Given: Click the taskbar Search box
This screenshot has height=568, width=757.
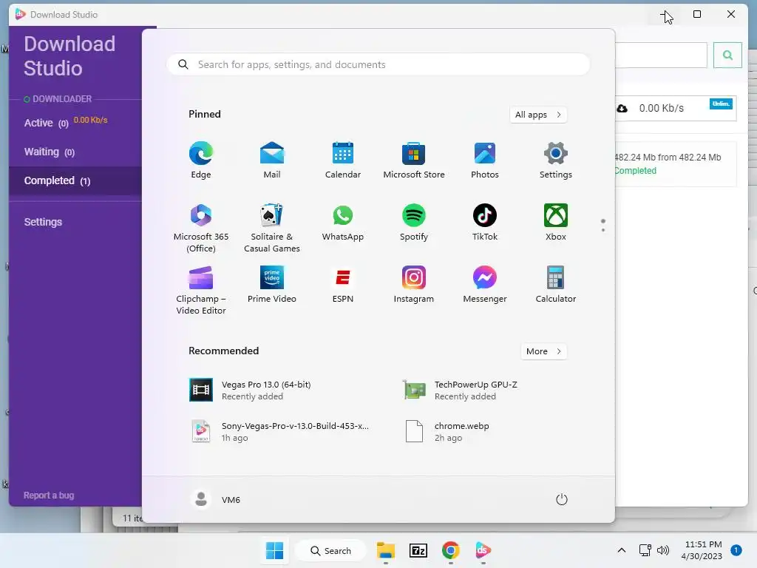Looking at the screenshot, I should (x=330, y=550).
